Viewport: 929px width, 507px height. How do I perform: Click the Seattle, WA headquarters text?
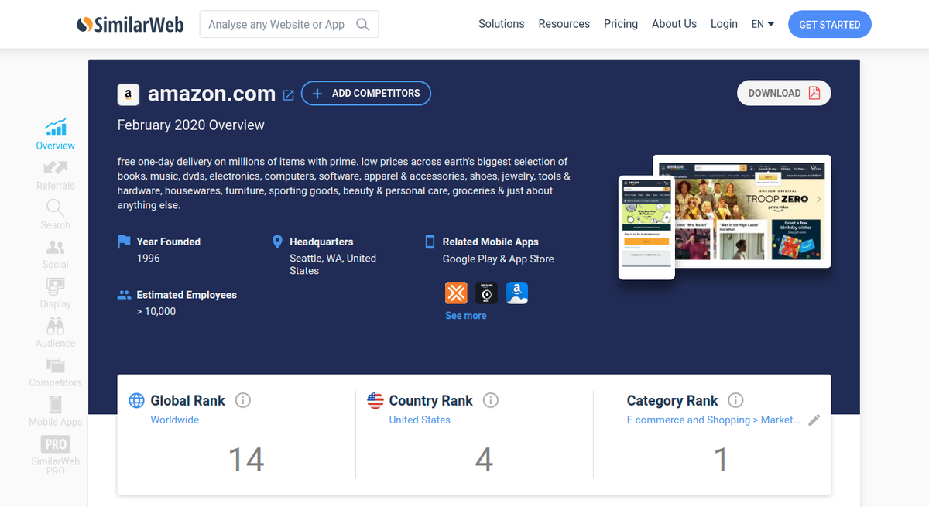click(x=333, y=265)
